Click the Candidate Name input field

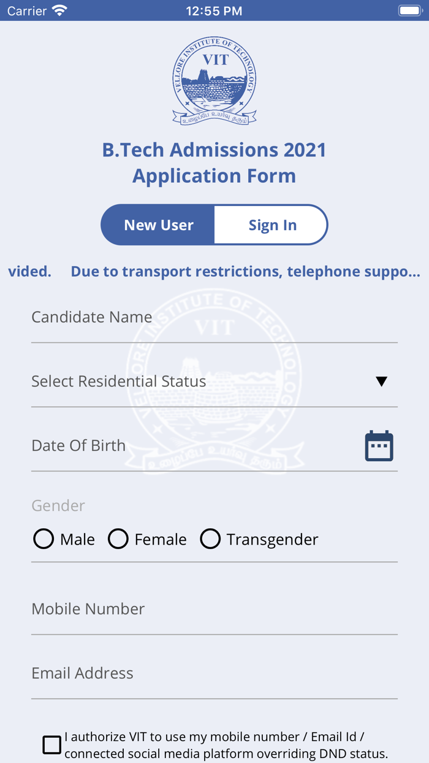(x=184, y=317)
